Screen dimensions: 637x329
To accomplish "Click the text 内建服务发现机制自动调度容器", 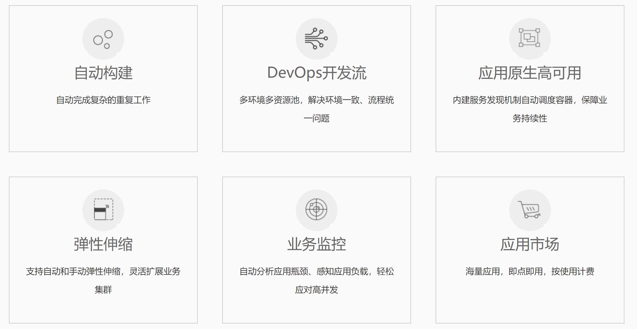I will [529, 100].
